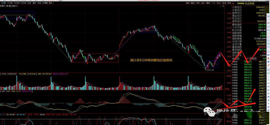Viewport: 270px width, 125px height.
Task: Switch to the 15分钟 period tab
Action: pyautogui.click(x=10, y=3)
